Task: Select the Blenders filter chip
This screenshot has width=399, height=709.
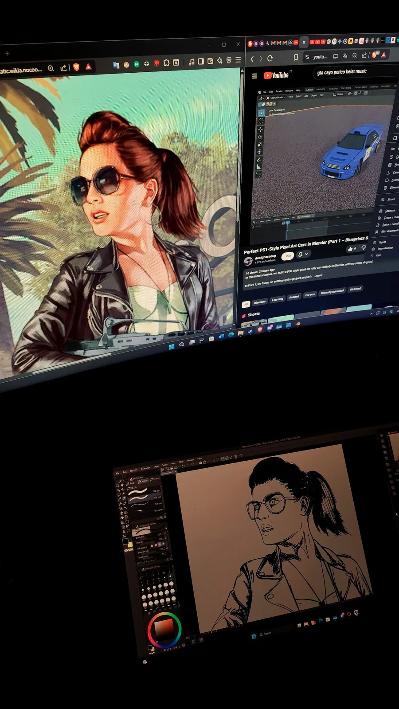Action: (x=260, y=302)
